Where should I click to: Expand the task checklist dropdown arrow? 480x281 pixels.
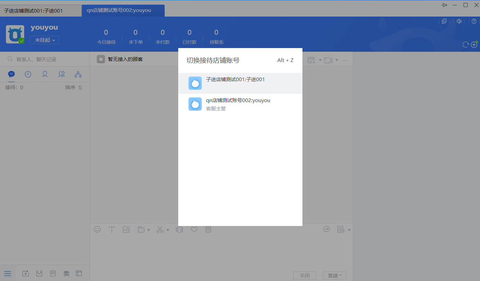point(320,60)
